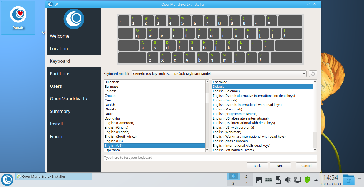
Task: Select Dutch keyboard language
Action: point(154,114)
